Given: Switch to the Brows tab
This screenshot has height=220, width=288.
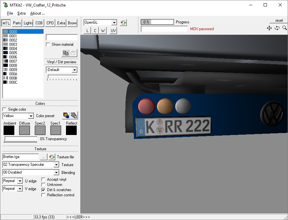Looking at the screenshot, I should tap(72, 23).
